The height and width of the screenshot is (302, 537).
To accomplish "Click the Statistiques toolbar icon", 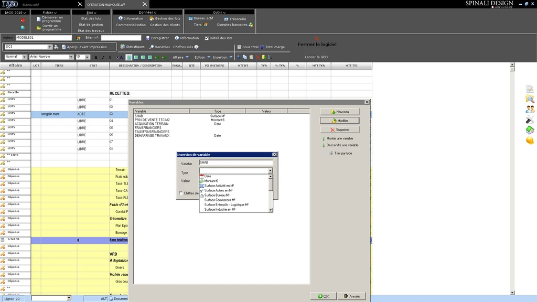I will pyautogui.click(x=122, y=47).
